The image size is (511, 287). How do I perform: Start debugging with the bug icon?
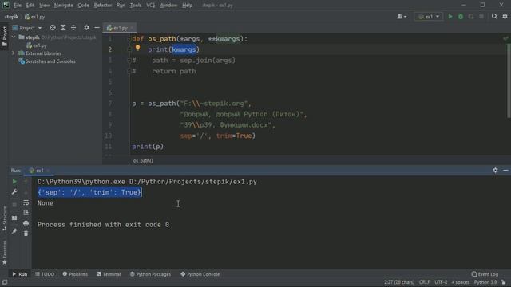click(461, 16)
